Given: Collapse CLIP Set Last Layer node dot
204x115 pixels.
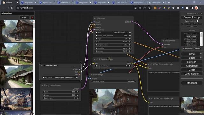Looking at the screenshot, I should [x=94, y=59].
